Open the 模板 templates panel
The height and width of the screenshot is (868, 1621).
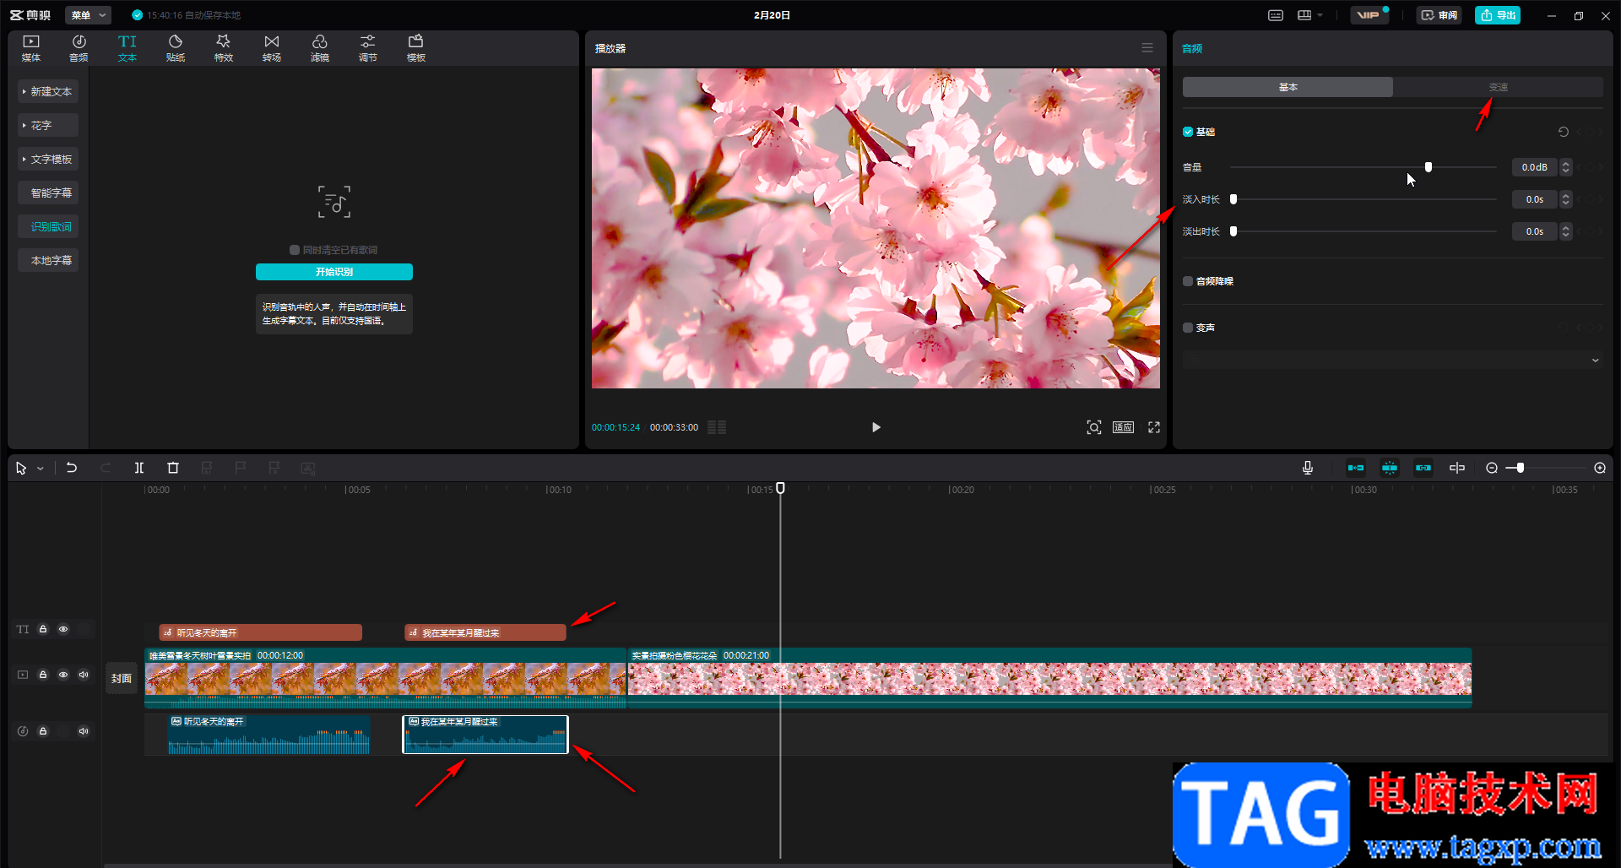pyautogui.click(x=416, y=48)
